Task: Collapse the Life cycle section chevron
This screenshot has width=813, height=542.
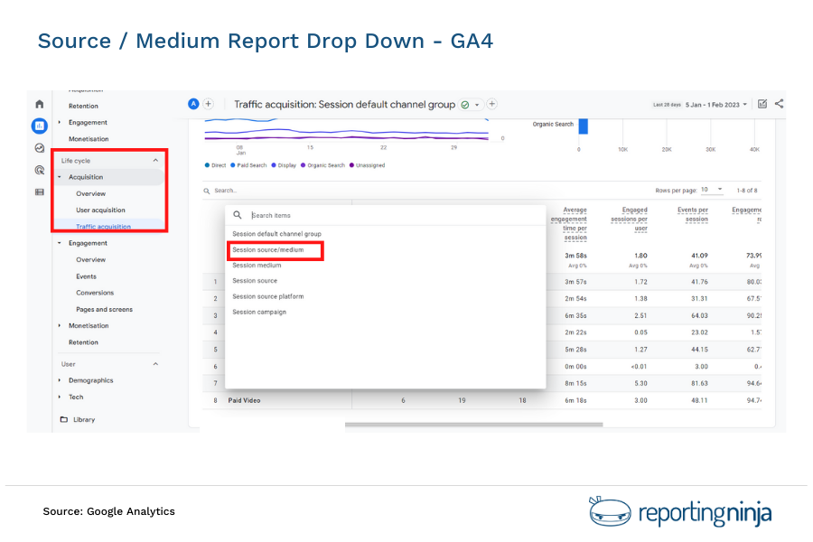Action: click(155, 161)
